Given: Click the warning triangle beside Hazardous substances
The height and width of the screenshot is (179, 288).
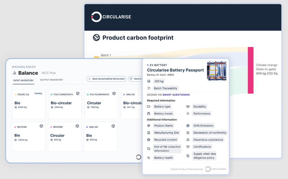Looking at the screenshot, I should click(188, 140).
